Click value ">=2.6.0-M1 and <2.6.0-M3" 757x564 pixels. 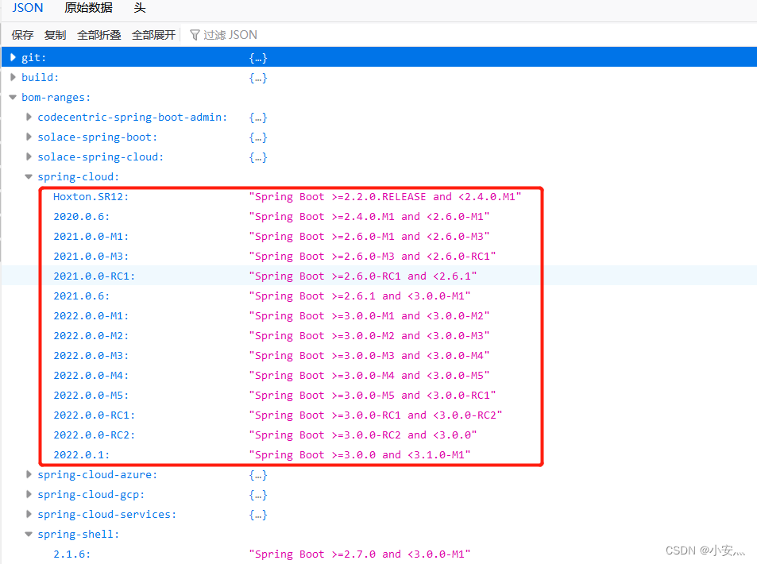click(x=369, y=237)
